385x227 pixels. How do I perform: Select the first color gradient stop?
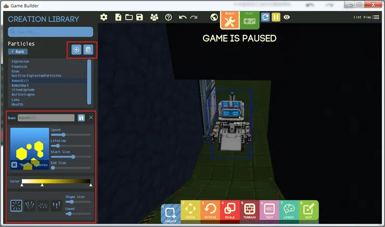(x=22, y=185)
